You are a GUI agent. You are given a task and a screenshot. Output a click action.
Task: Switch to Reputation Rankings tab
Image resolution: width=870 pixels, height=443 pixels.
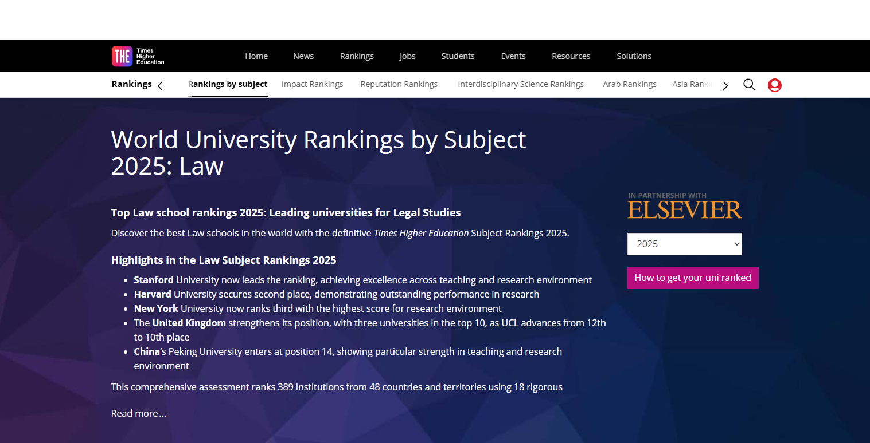399,84
